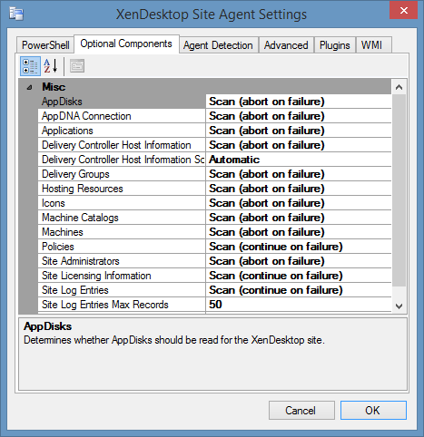
Task: Click the scrollbar down arrow
Action: [x=399, y=306]
